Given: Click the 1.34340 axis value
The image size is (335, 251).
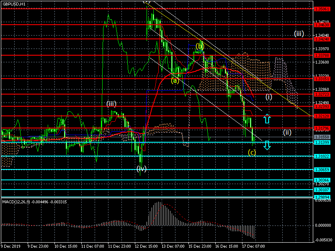Looking at the screenshot, I should (322, 35).
